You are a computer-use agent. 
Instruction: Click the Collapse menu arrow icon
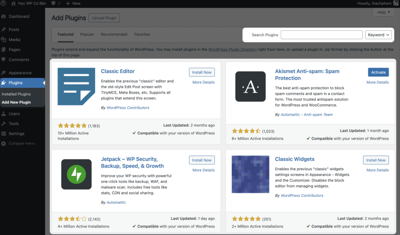click(4, 143)
